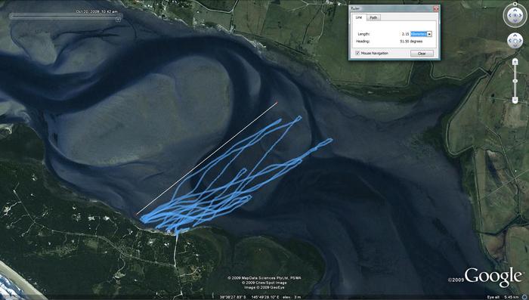Move the view up with the pan joystick
Viewport: 529px width, 300px height.
pyautogui.click(x=515, y=36)
